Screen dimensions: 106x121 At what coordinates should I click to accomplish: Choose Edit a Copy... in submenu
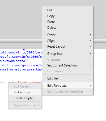(x=25, y=92)
